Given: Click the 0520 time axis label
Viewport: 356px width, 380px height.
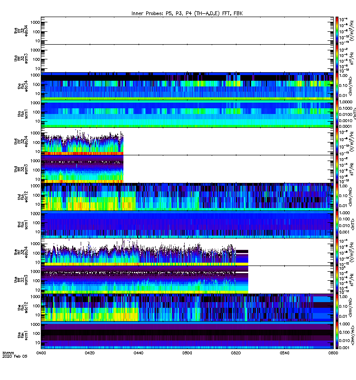Looking at the screenshot, I should [x=236, y=353].
